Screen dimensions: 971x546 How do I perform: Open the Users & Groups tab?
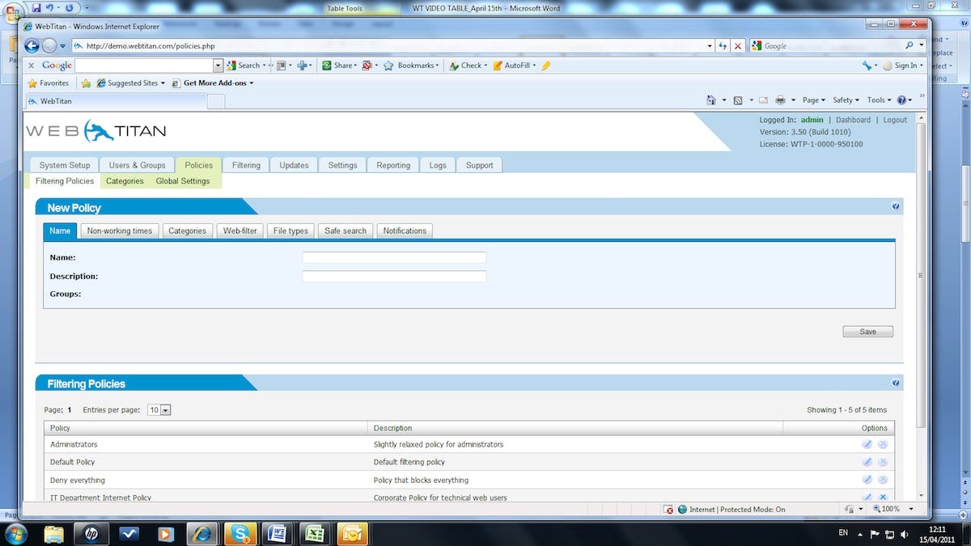coord(137,165)
